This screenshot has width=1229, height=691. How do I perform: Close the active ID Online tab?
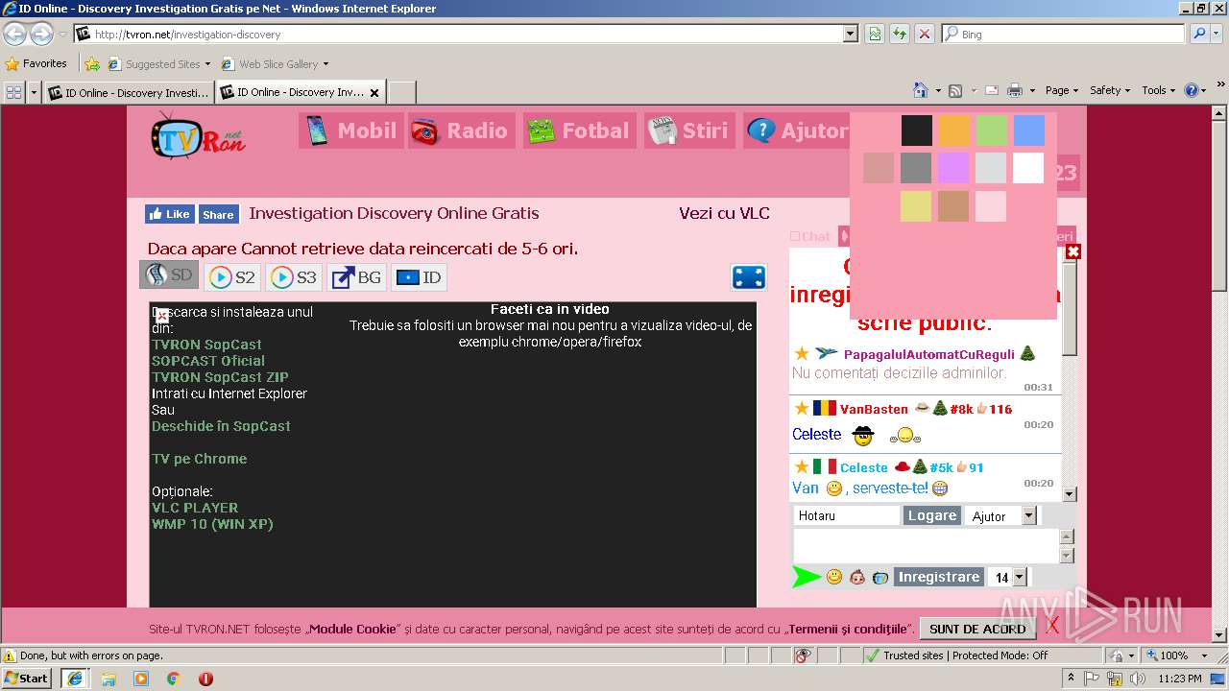pos(374,93)
